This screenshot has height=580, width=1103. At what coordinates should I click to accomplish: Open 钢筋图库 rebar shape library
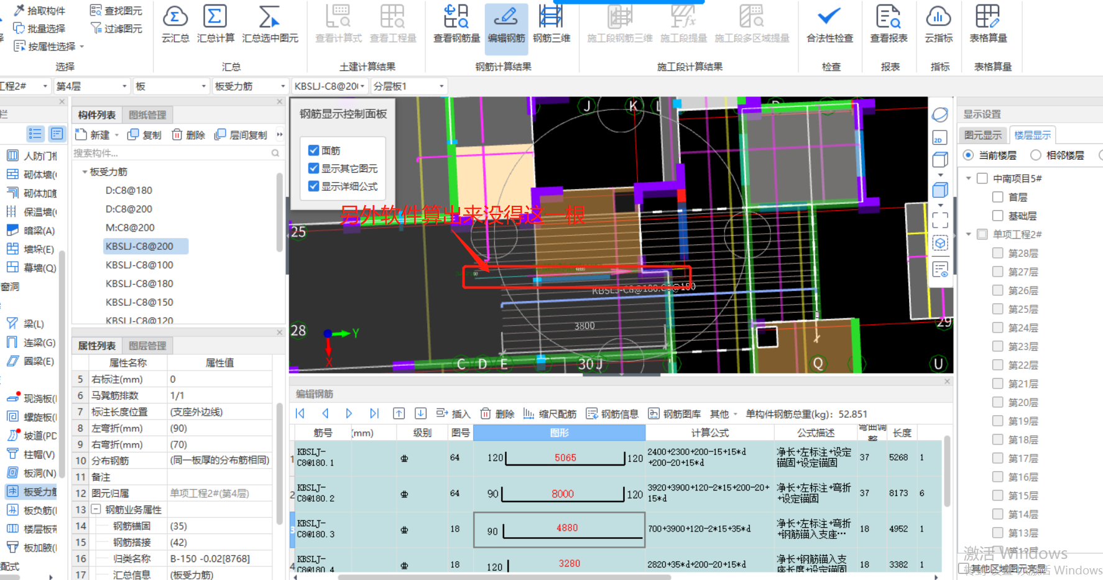pos(675,414)
